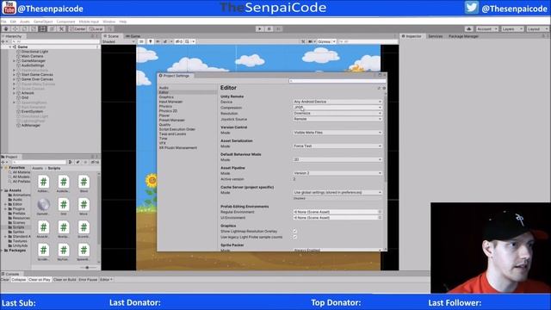Screen dimensions: 551x310
Task: Open the Component menu
Action: coord(65,22)
